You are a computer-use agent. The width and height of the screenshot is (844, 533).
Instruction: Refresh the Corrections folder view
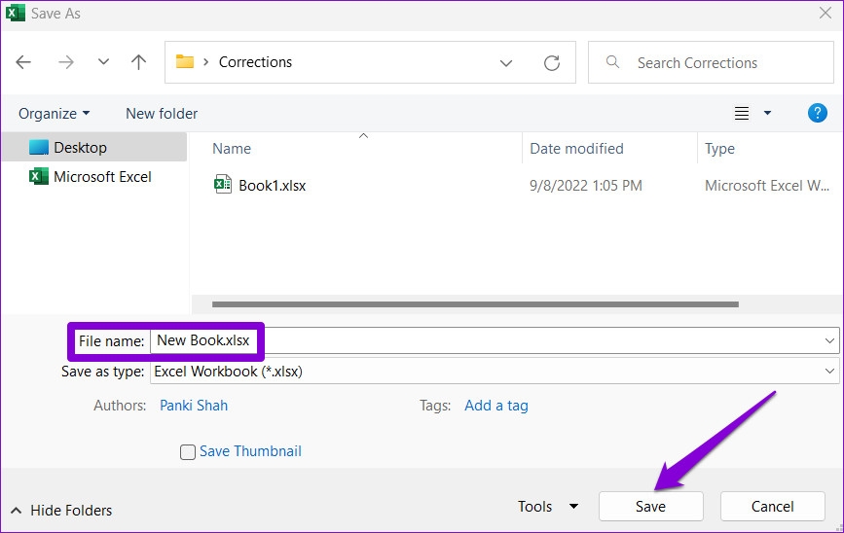(552, 63)
